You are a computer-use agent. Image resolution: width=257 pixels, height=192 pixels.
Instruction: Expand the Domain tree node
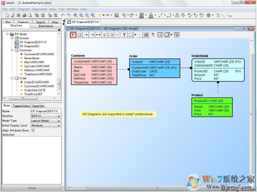(12, 38)
